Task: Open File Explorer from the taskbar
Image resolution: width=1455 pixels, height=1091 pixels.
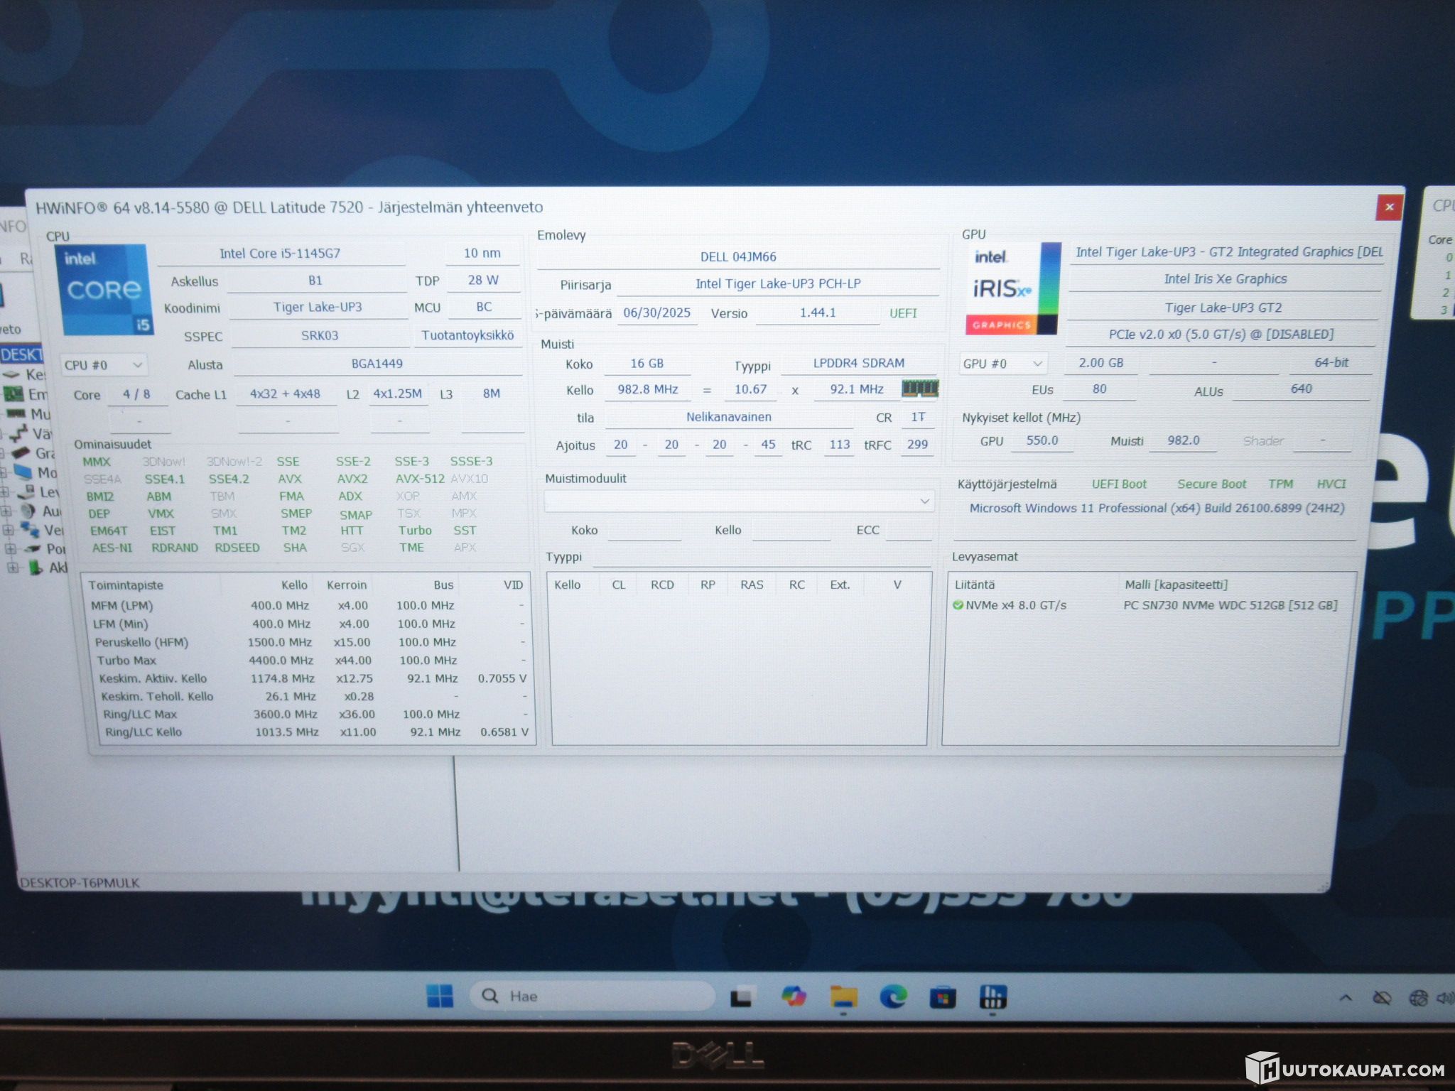Action: click(x=843, y=997)
